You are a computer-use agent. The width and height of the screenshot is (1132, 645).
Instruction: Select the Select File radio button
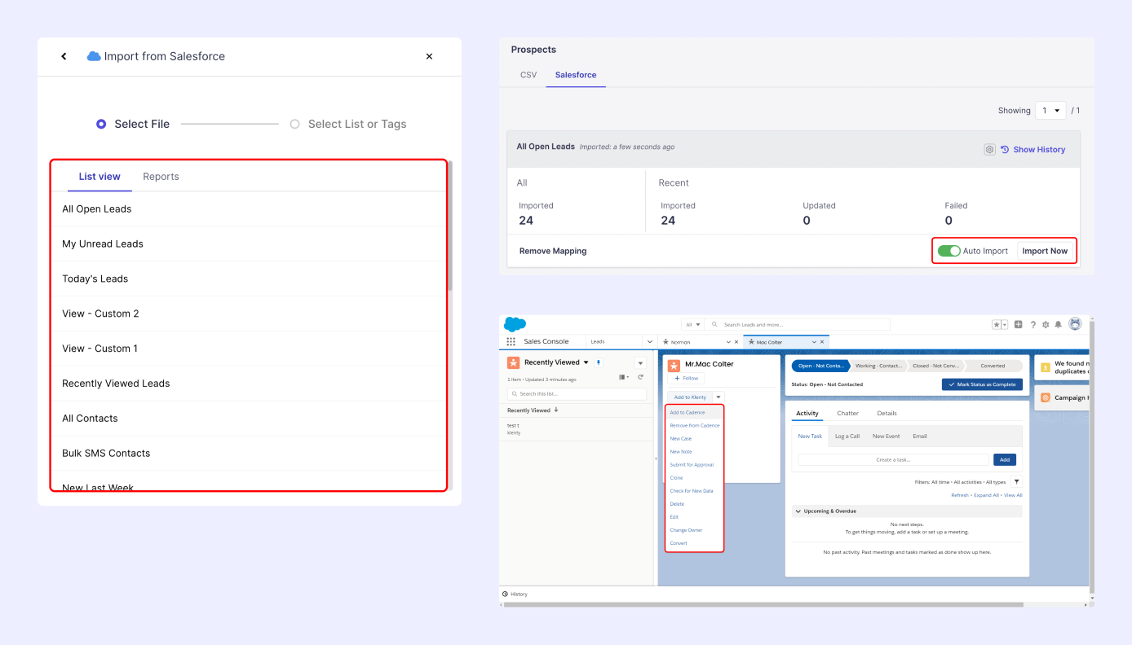101,123
